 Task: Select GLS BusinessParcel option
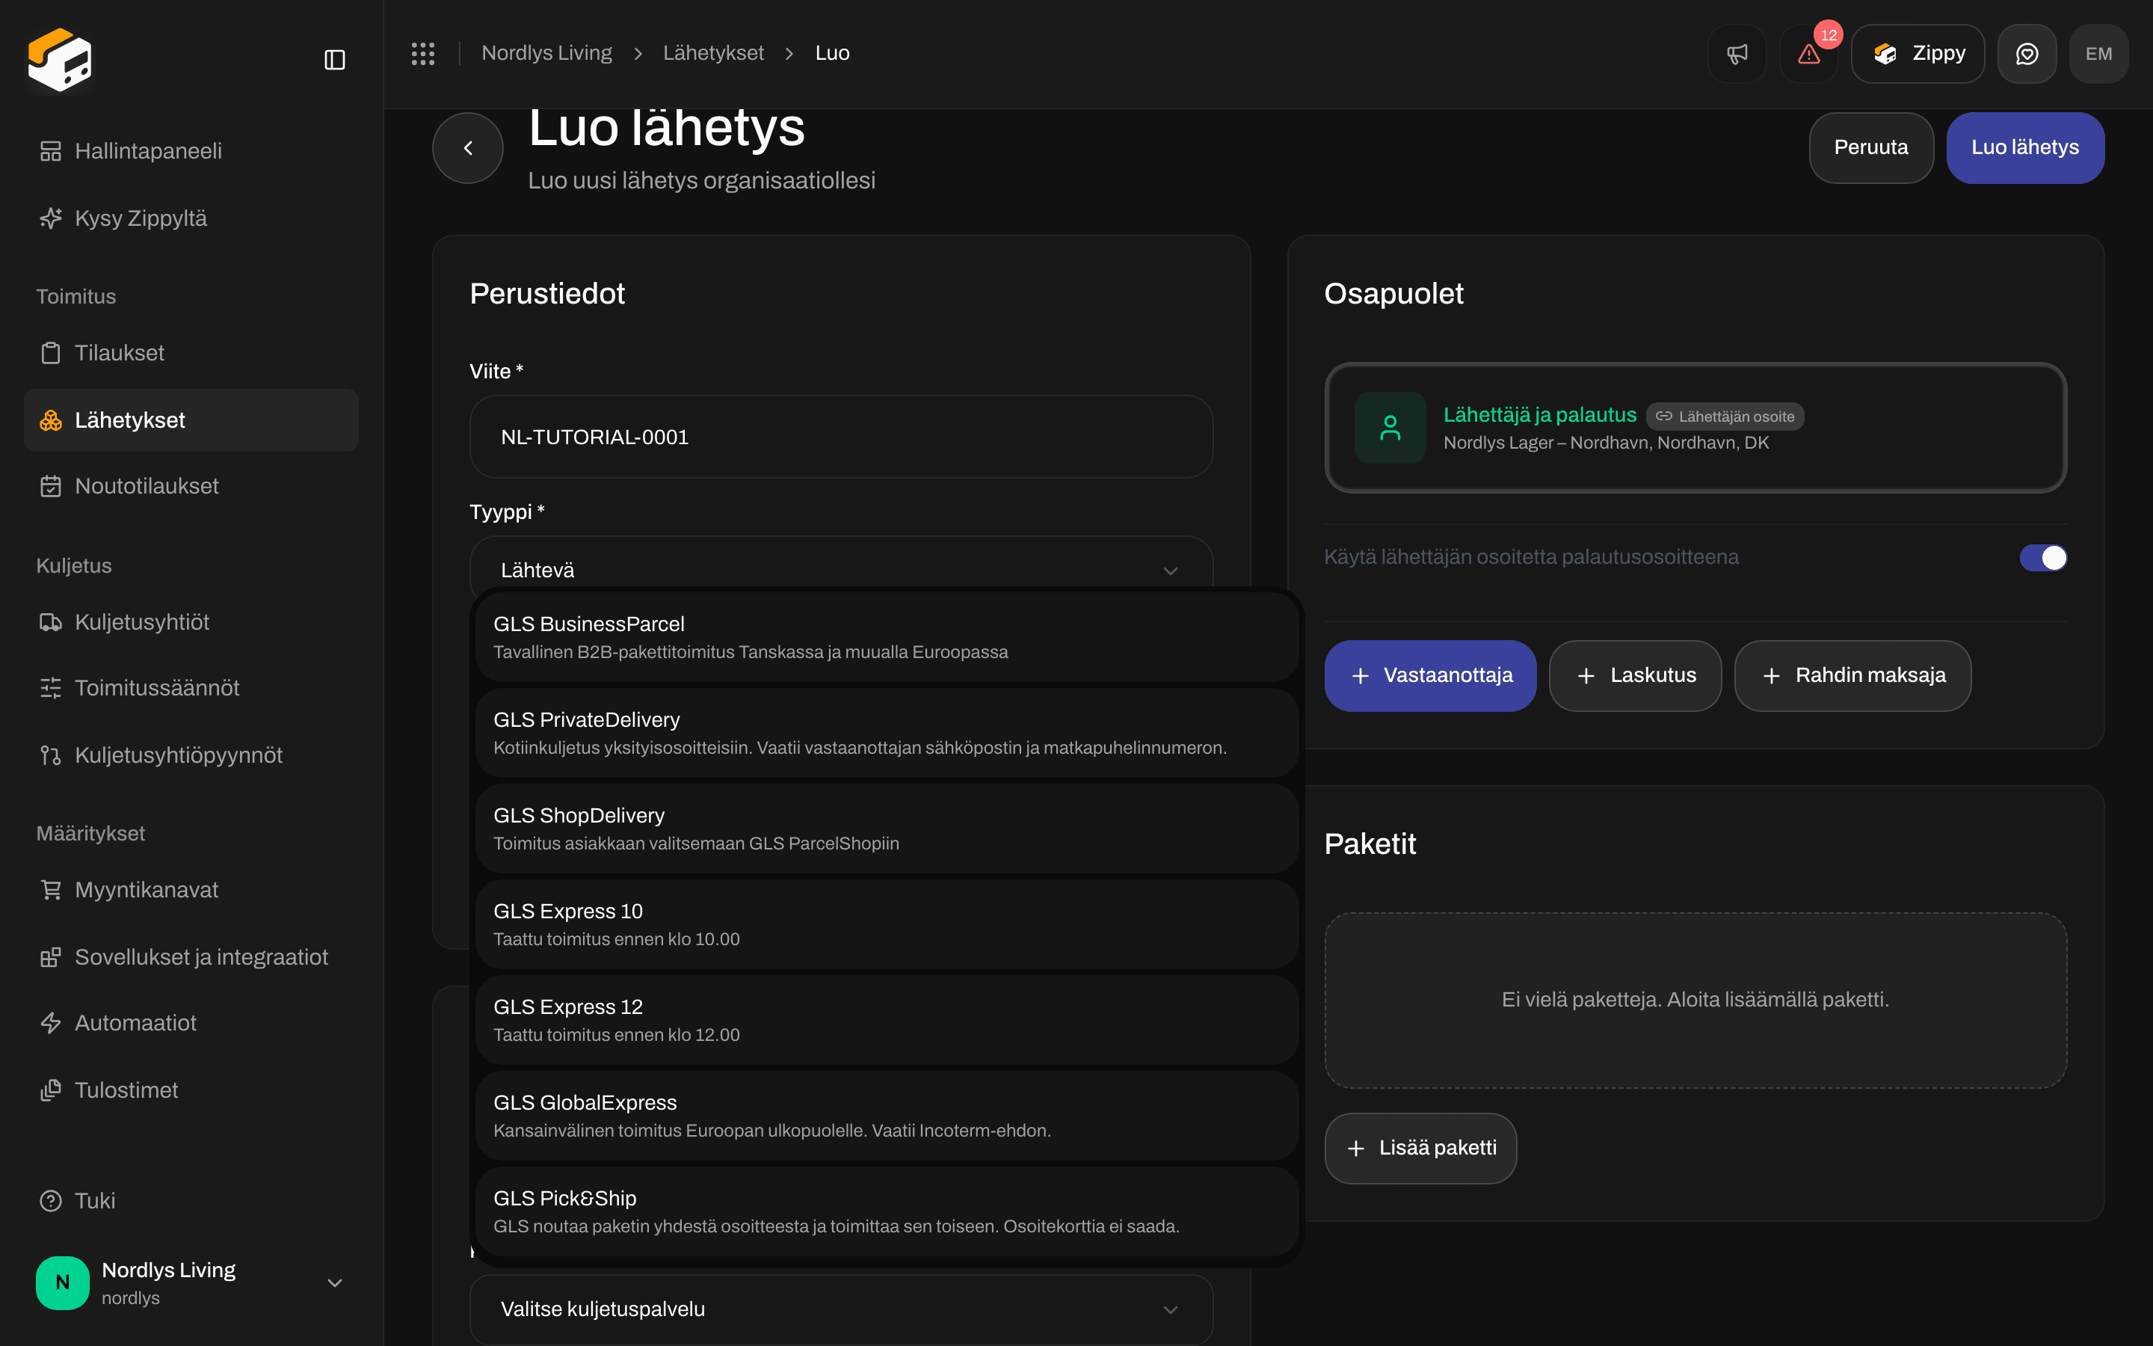point(887,637)
